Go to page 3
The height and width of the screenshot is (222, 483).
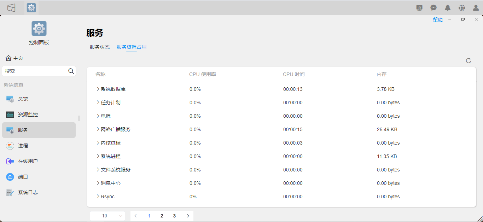pyautogui.click(x=174, y=216)
